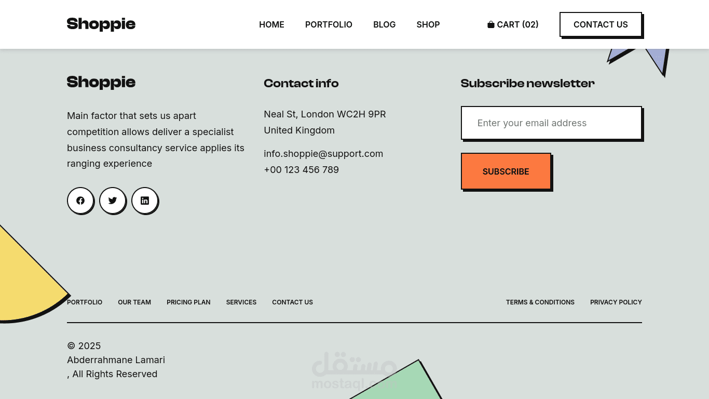Click the Shoppie logo in footer
The height and width of the screenshot is (399, 709).
point(101,82)
